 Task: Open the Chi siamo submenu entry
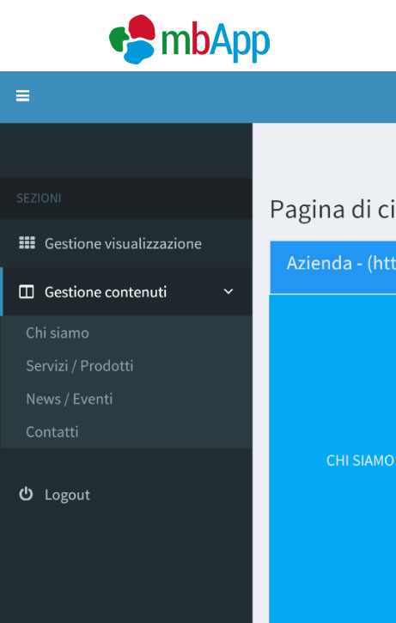pyautogui.click(x=58, y=333)
